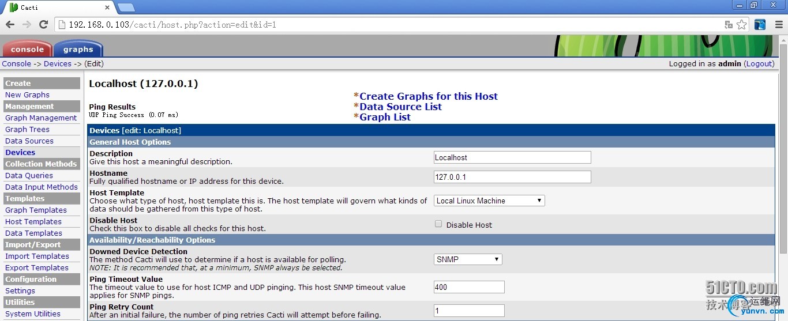Click the Data Source List link
Screen dimensions: 788x321
tap(400, 107)
